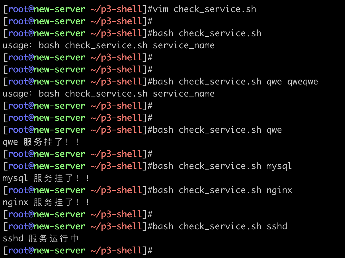Click the second usage message's service_name text

point(183,94)
